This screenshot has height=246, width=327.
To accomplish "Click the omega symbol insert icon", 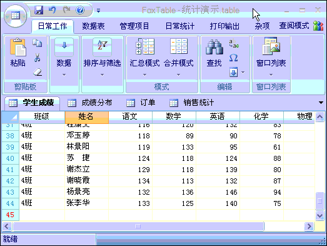I will pos(234,58).
